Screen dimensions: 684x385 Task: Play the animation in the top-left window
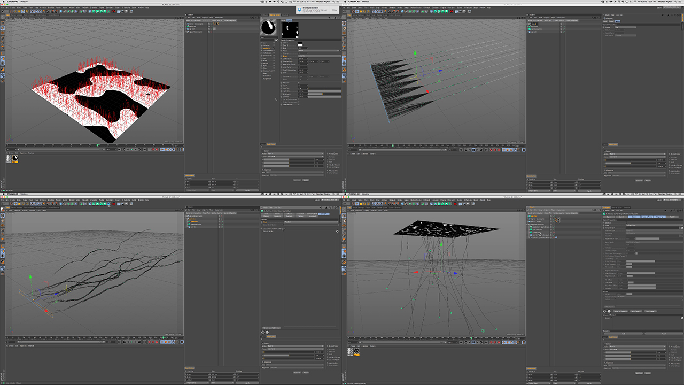pos(131,149)
